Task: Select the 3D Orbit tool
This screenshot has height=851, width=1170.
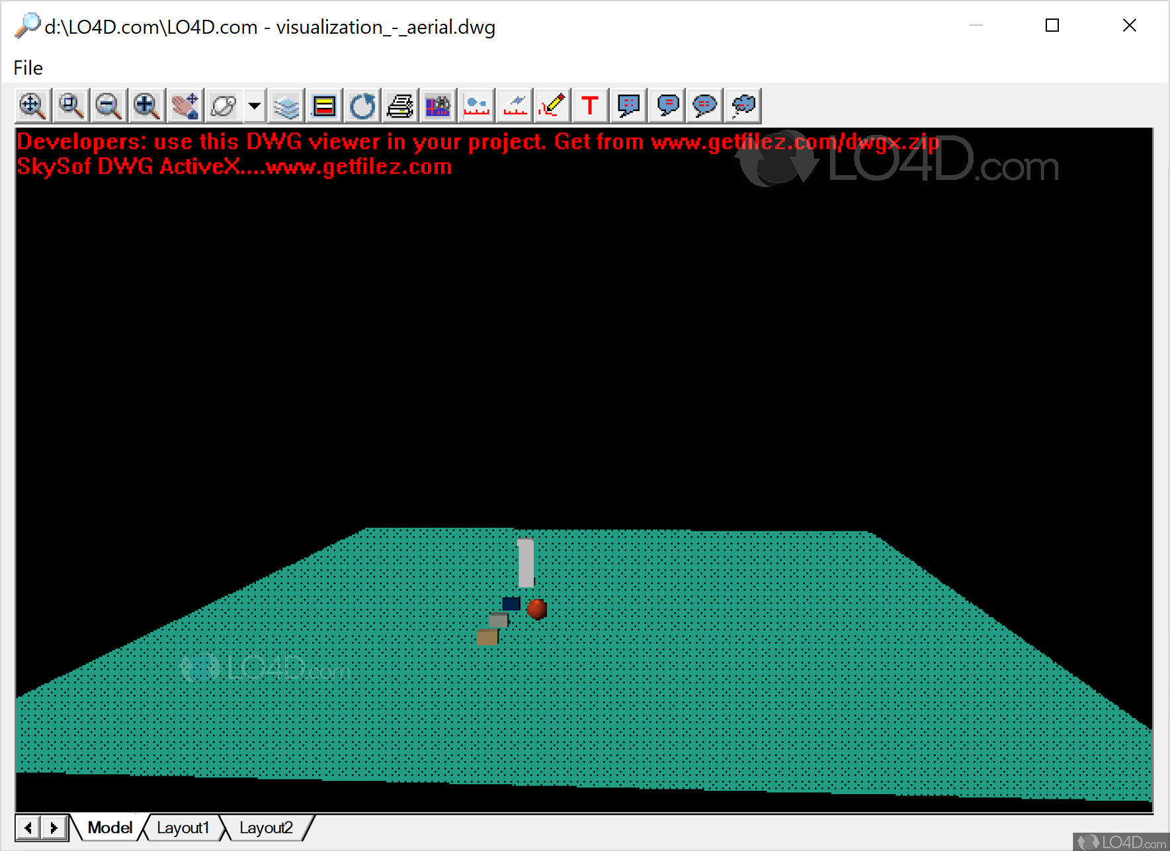Action: [x=223, y=106]
